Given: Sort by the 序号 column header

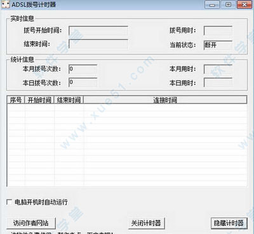Looking at the screenshot, I should coord(16,100).
